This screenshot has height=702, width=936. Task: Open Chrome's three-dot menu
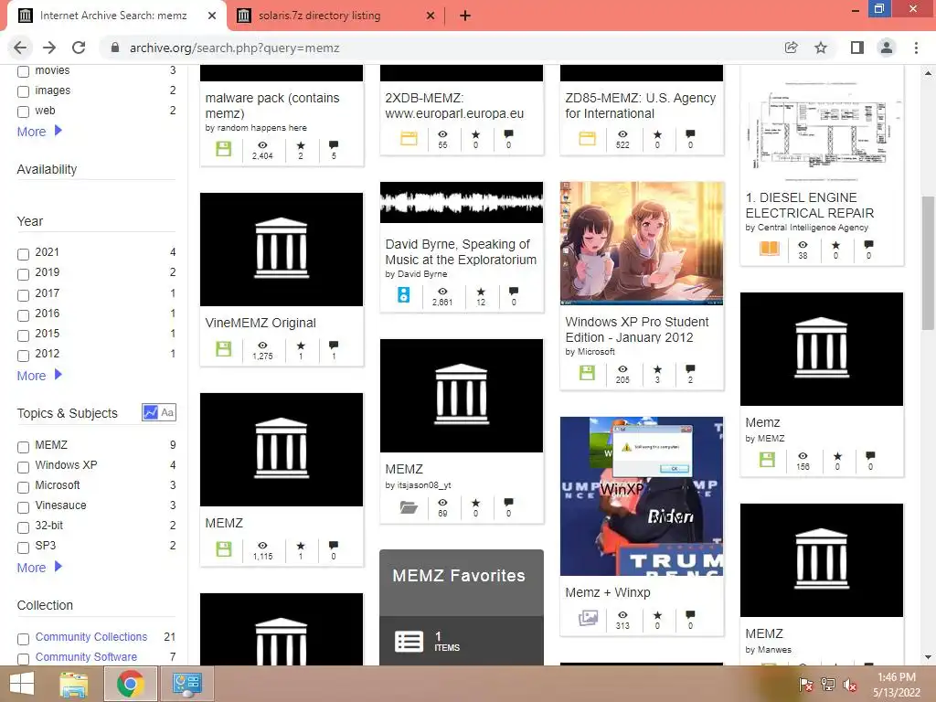(916, 48)
